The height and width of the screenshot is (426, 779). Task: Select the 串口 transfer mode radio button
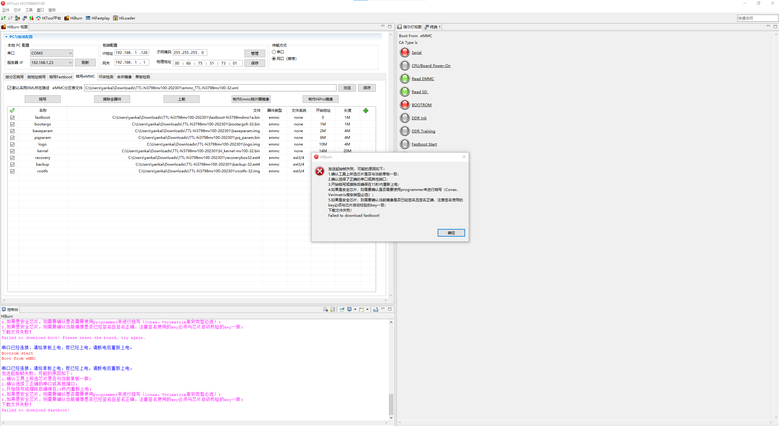pyautogui.click(x=274, y=52)
